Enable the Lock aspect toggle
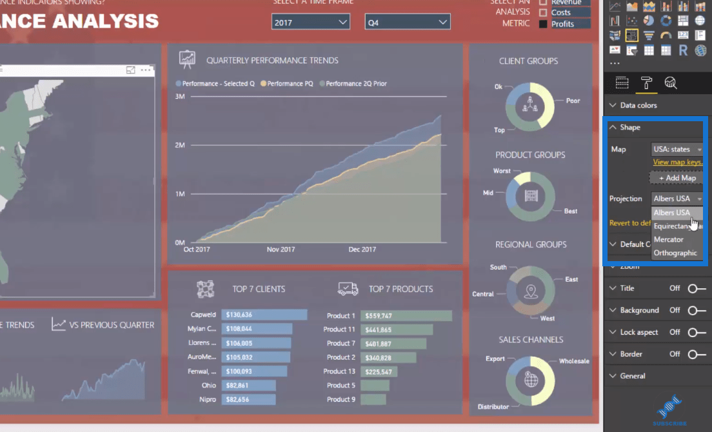Viewport: 712px width, 432px height. pyautogui.click(x=697, y=332)
